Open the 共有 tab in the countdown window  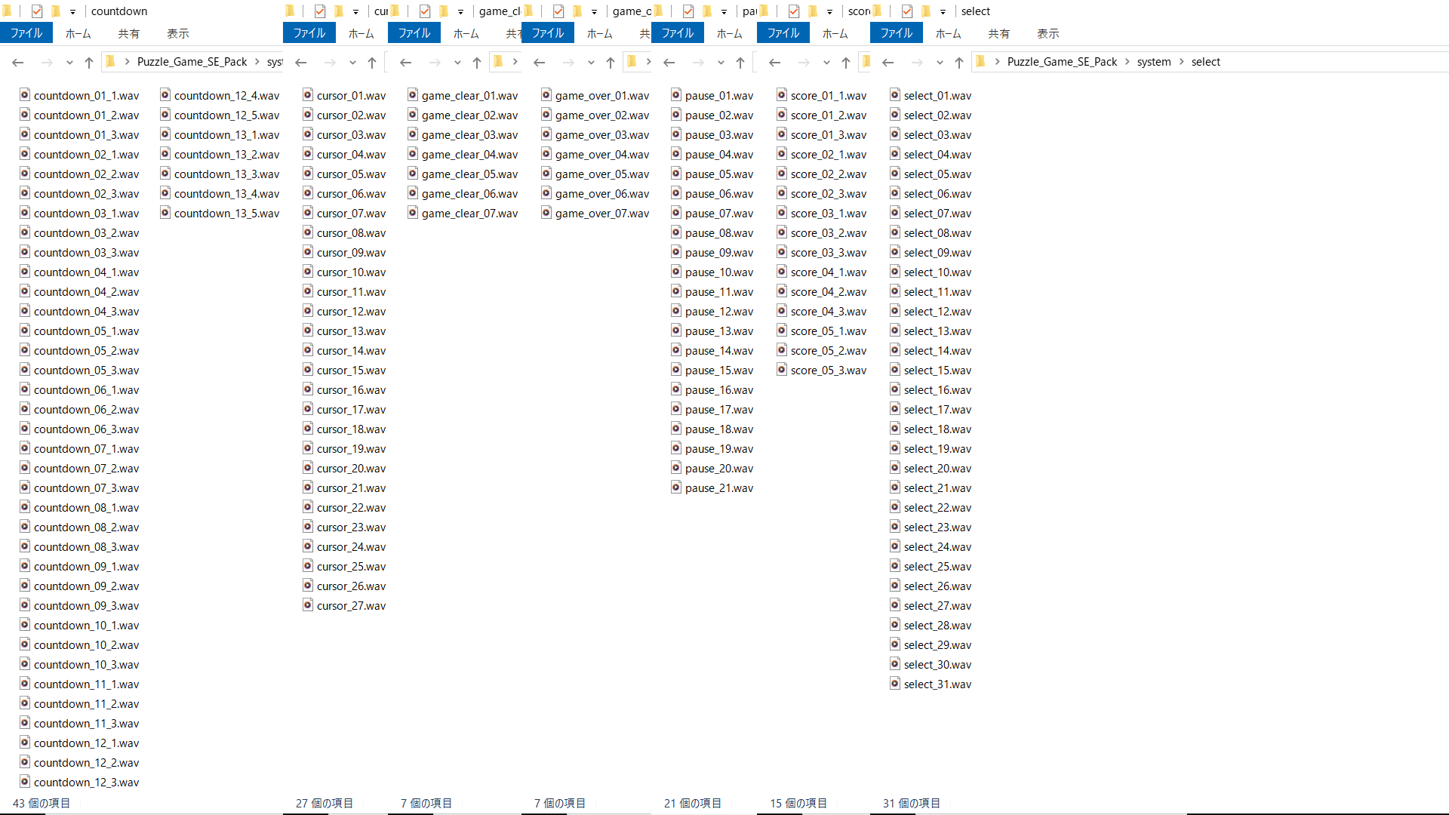[x=128, y=33]
